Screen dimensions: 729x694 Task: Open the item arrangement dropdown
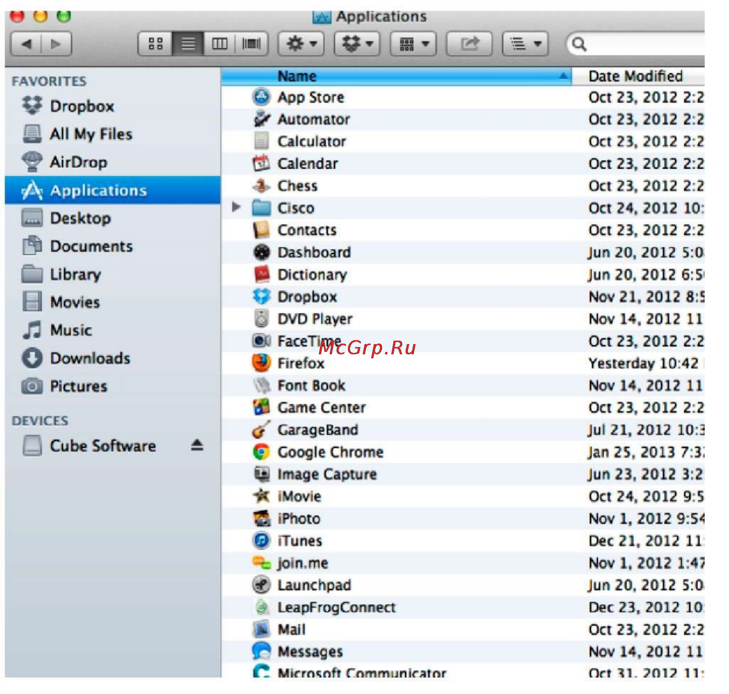click(x=414, y=44)
